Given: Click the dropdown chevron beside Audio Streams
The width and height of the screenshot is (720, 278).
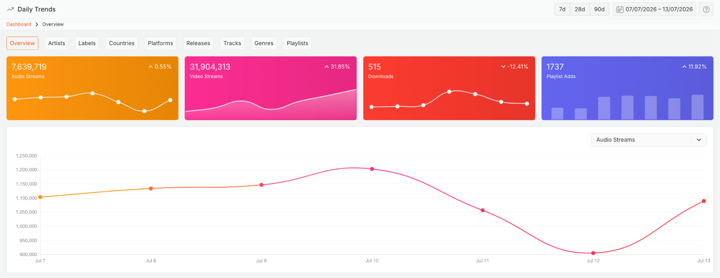Looking at the screenshot, I should 699,140.
